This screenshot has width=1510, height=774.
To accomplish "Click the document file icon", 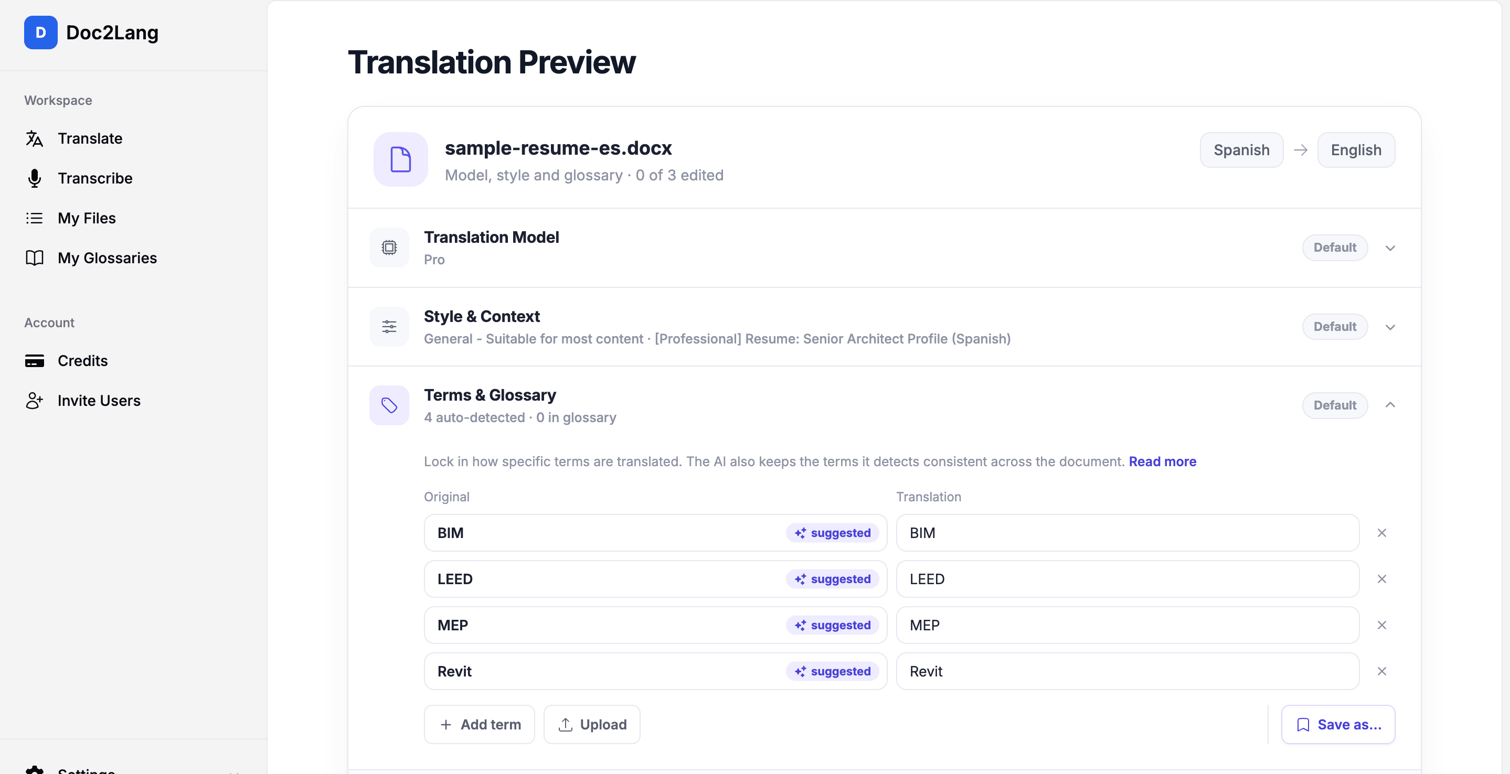I will pyautogui.click(x=401, y=159).
